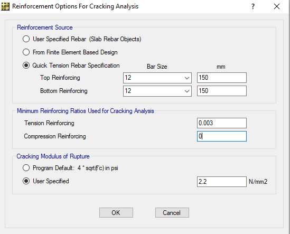
Task: Select From Finite Element Based Design
Action: [x=26, y=52]
